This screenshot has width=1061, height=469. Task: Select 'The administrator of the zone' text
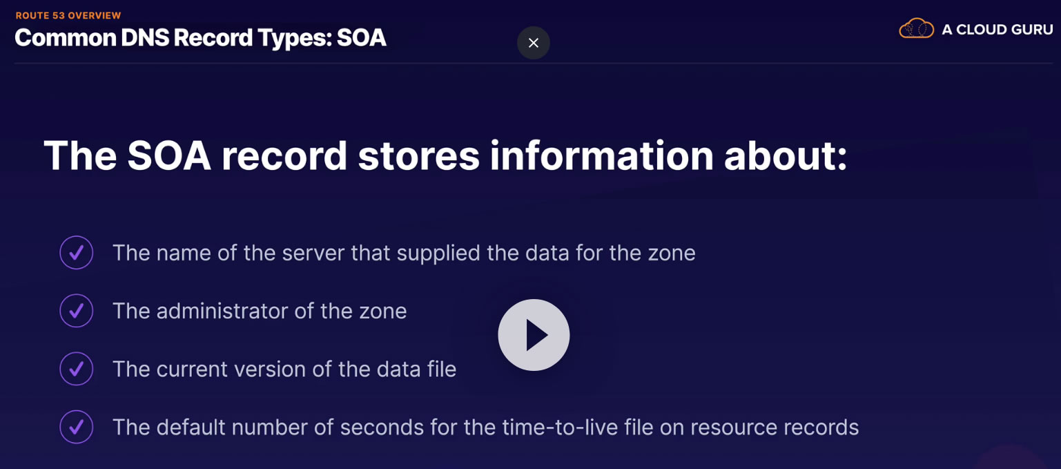pyautogui.click(x=260, y=311)
